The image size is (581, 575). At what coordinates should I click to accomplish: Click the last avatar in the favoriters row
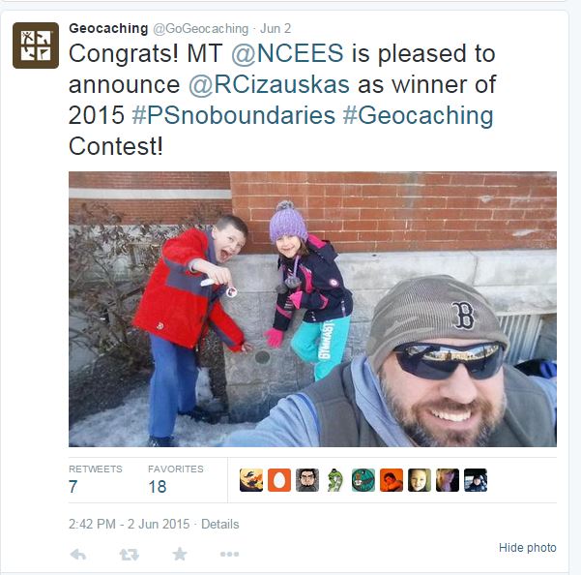[x=476, y=480]
